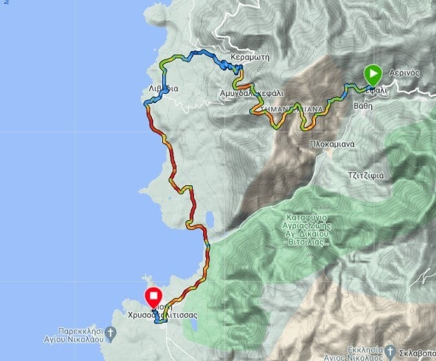436x361 pixels.
Task: Click the small pond south of Χρυσοσκαλίτισσας
Action: coord(195,325)
